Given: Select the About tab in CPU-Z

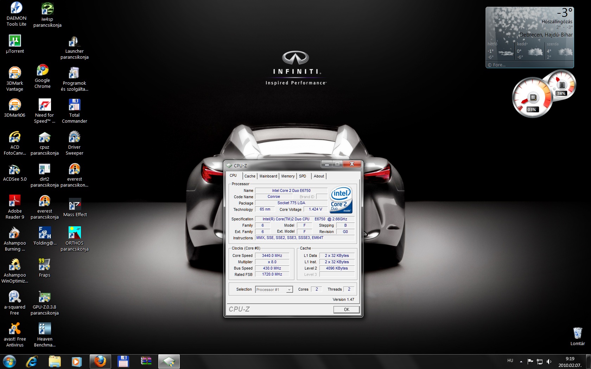Looking at the screenshot, I should click(x=319, y=176).
